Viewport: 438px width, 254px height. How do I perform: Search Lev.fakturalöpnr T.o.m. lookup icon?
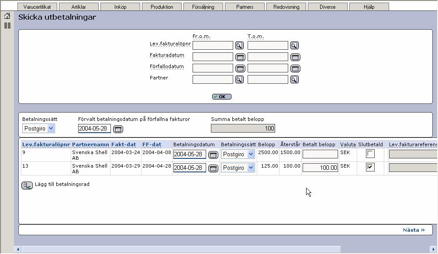[294, 45]
